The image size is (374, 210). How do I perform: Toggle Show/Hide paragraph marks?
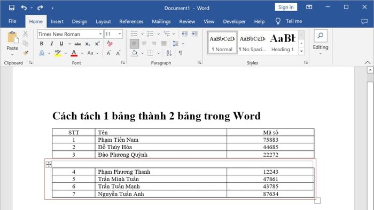181,53
